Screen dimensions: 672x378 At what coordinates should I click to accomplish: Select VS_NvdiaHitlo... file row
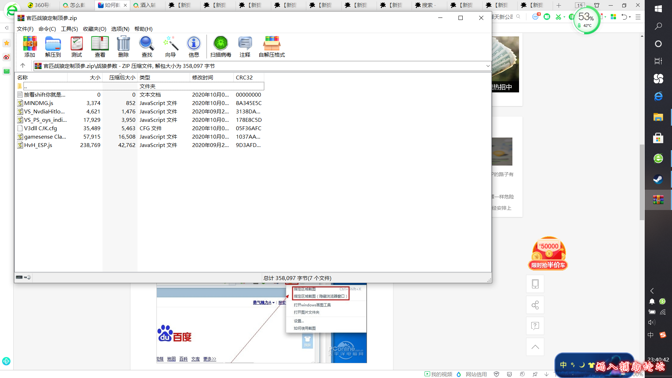(140, 111)
